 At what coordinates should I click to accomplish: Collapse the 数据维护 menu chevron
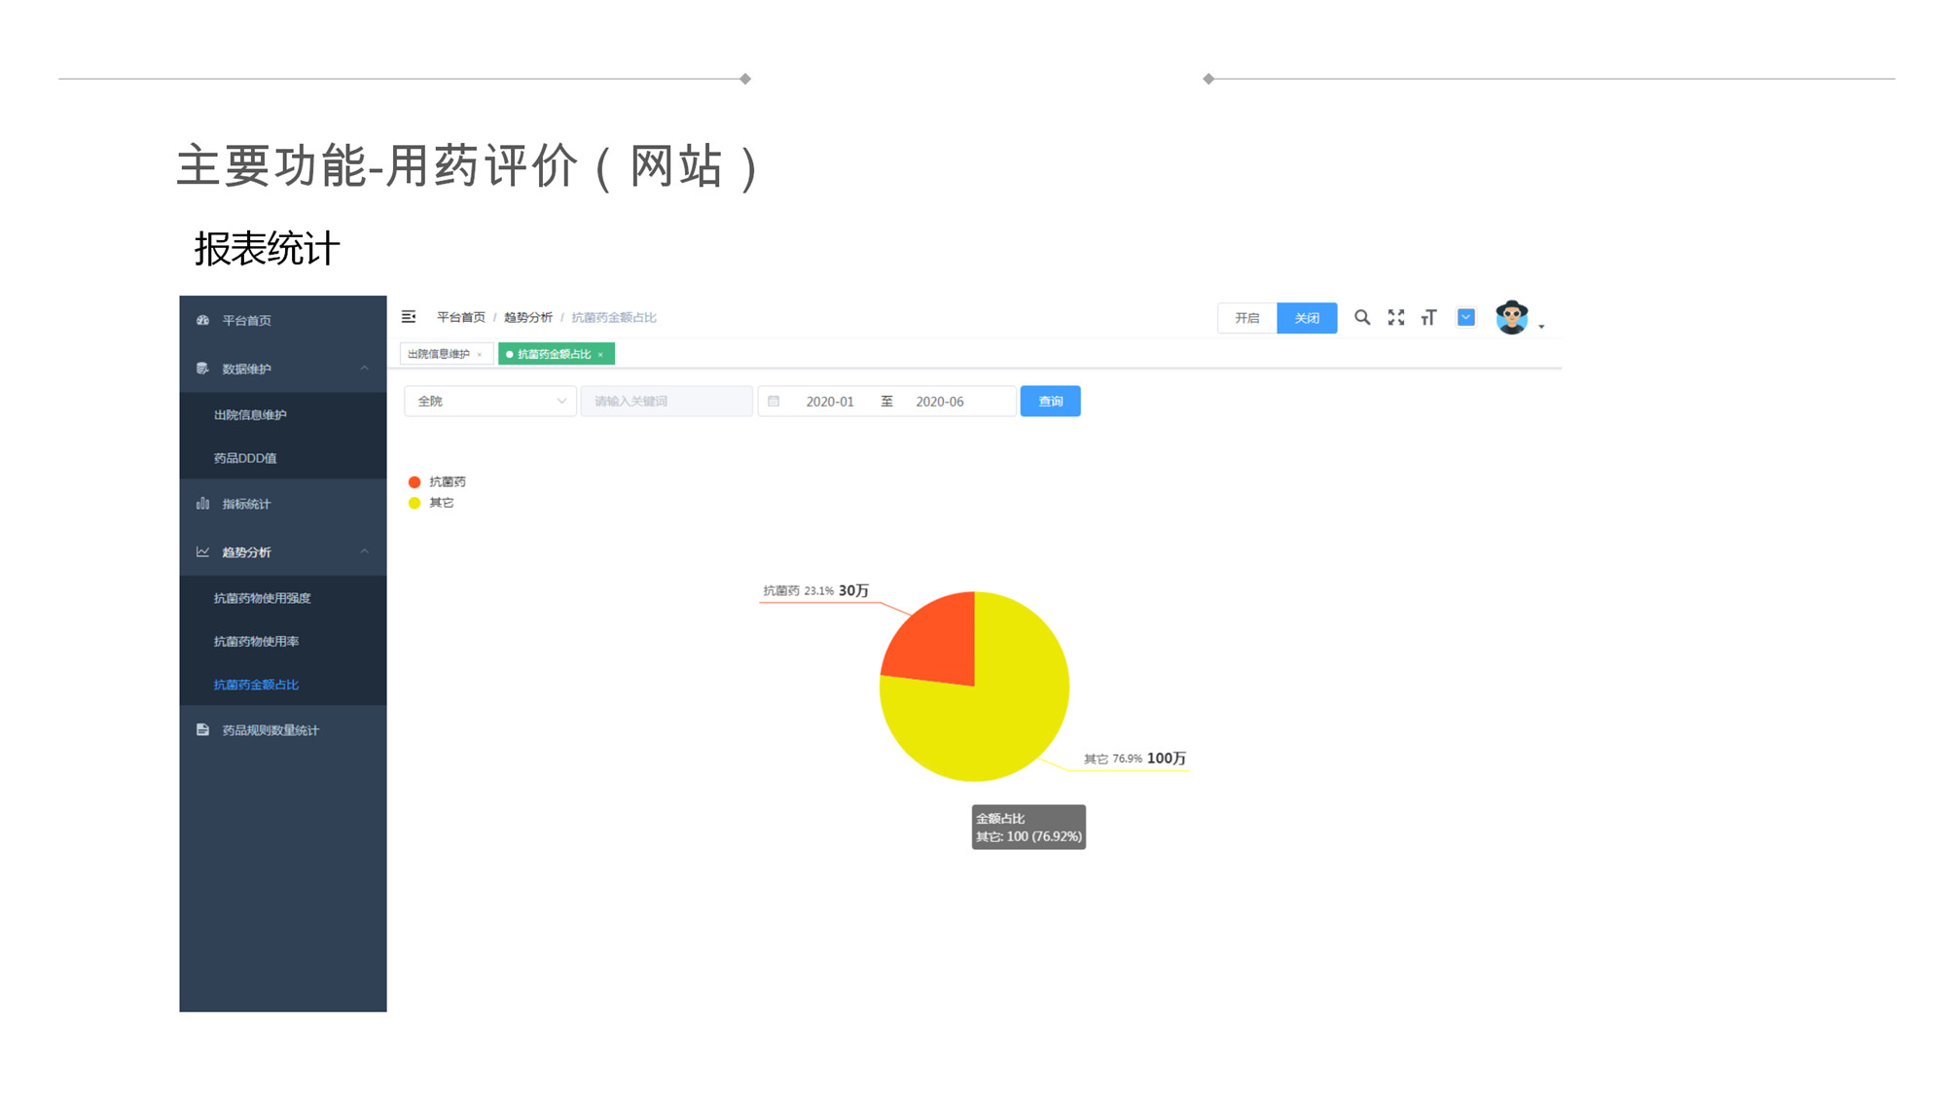point(365,369)
